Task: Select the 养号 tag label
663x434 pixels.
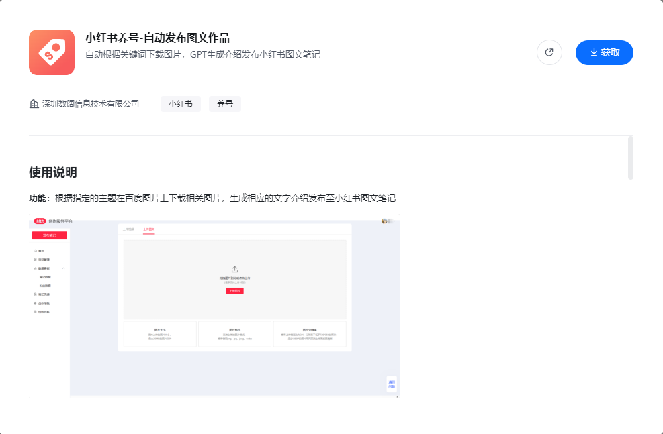Action: tap(224, 104)
